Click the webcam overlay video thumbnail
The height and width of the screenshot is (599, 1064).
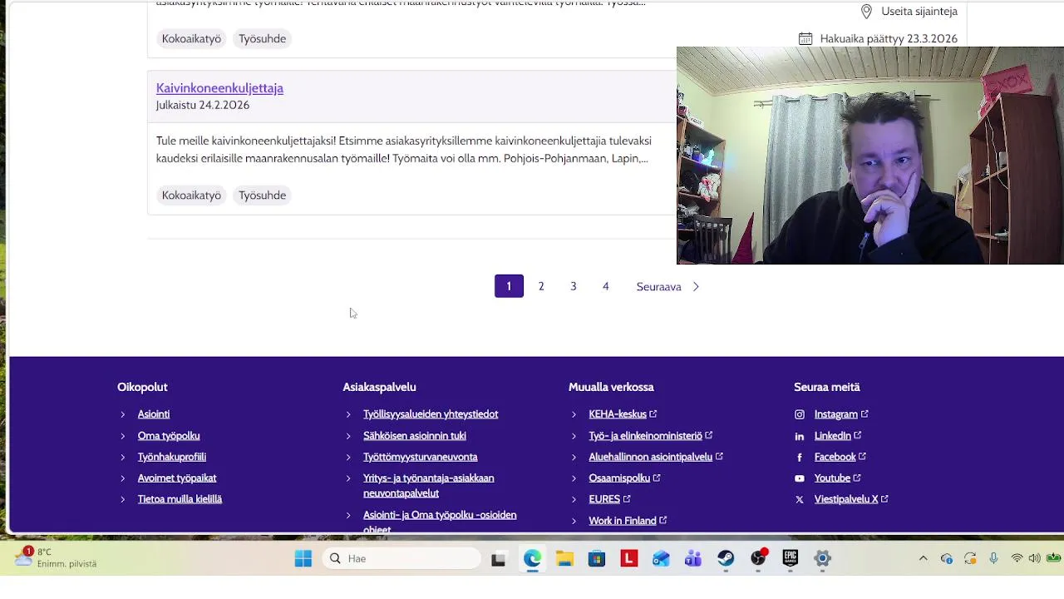870,156
